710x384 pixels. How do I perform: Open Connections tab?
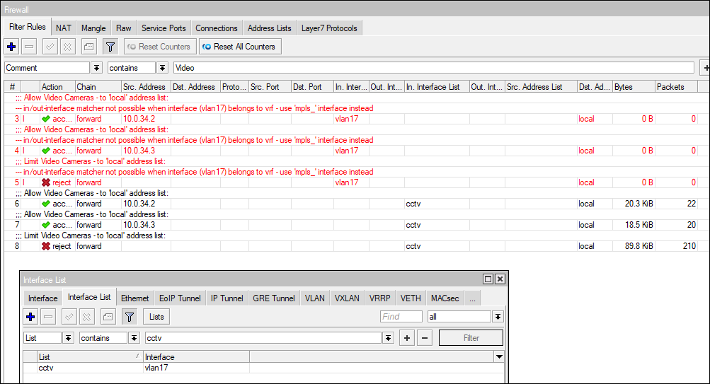217,28
